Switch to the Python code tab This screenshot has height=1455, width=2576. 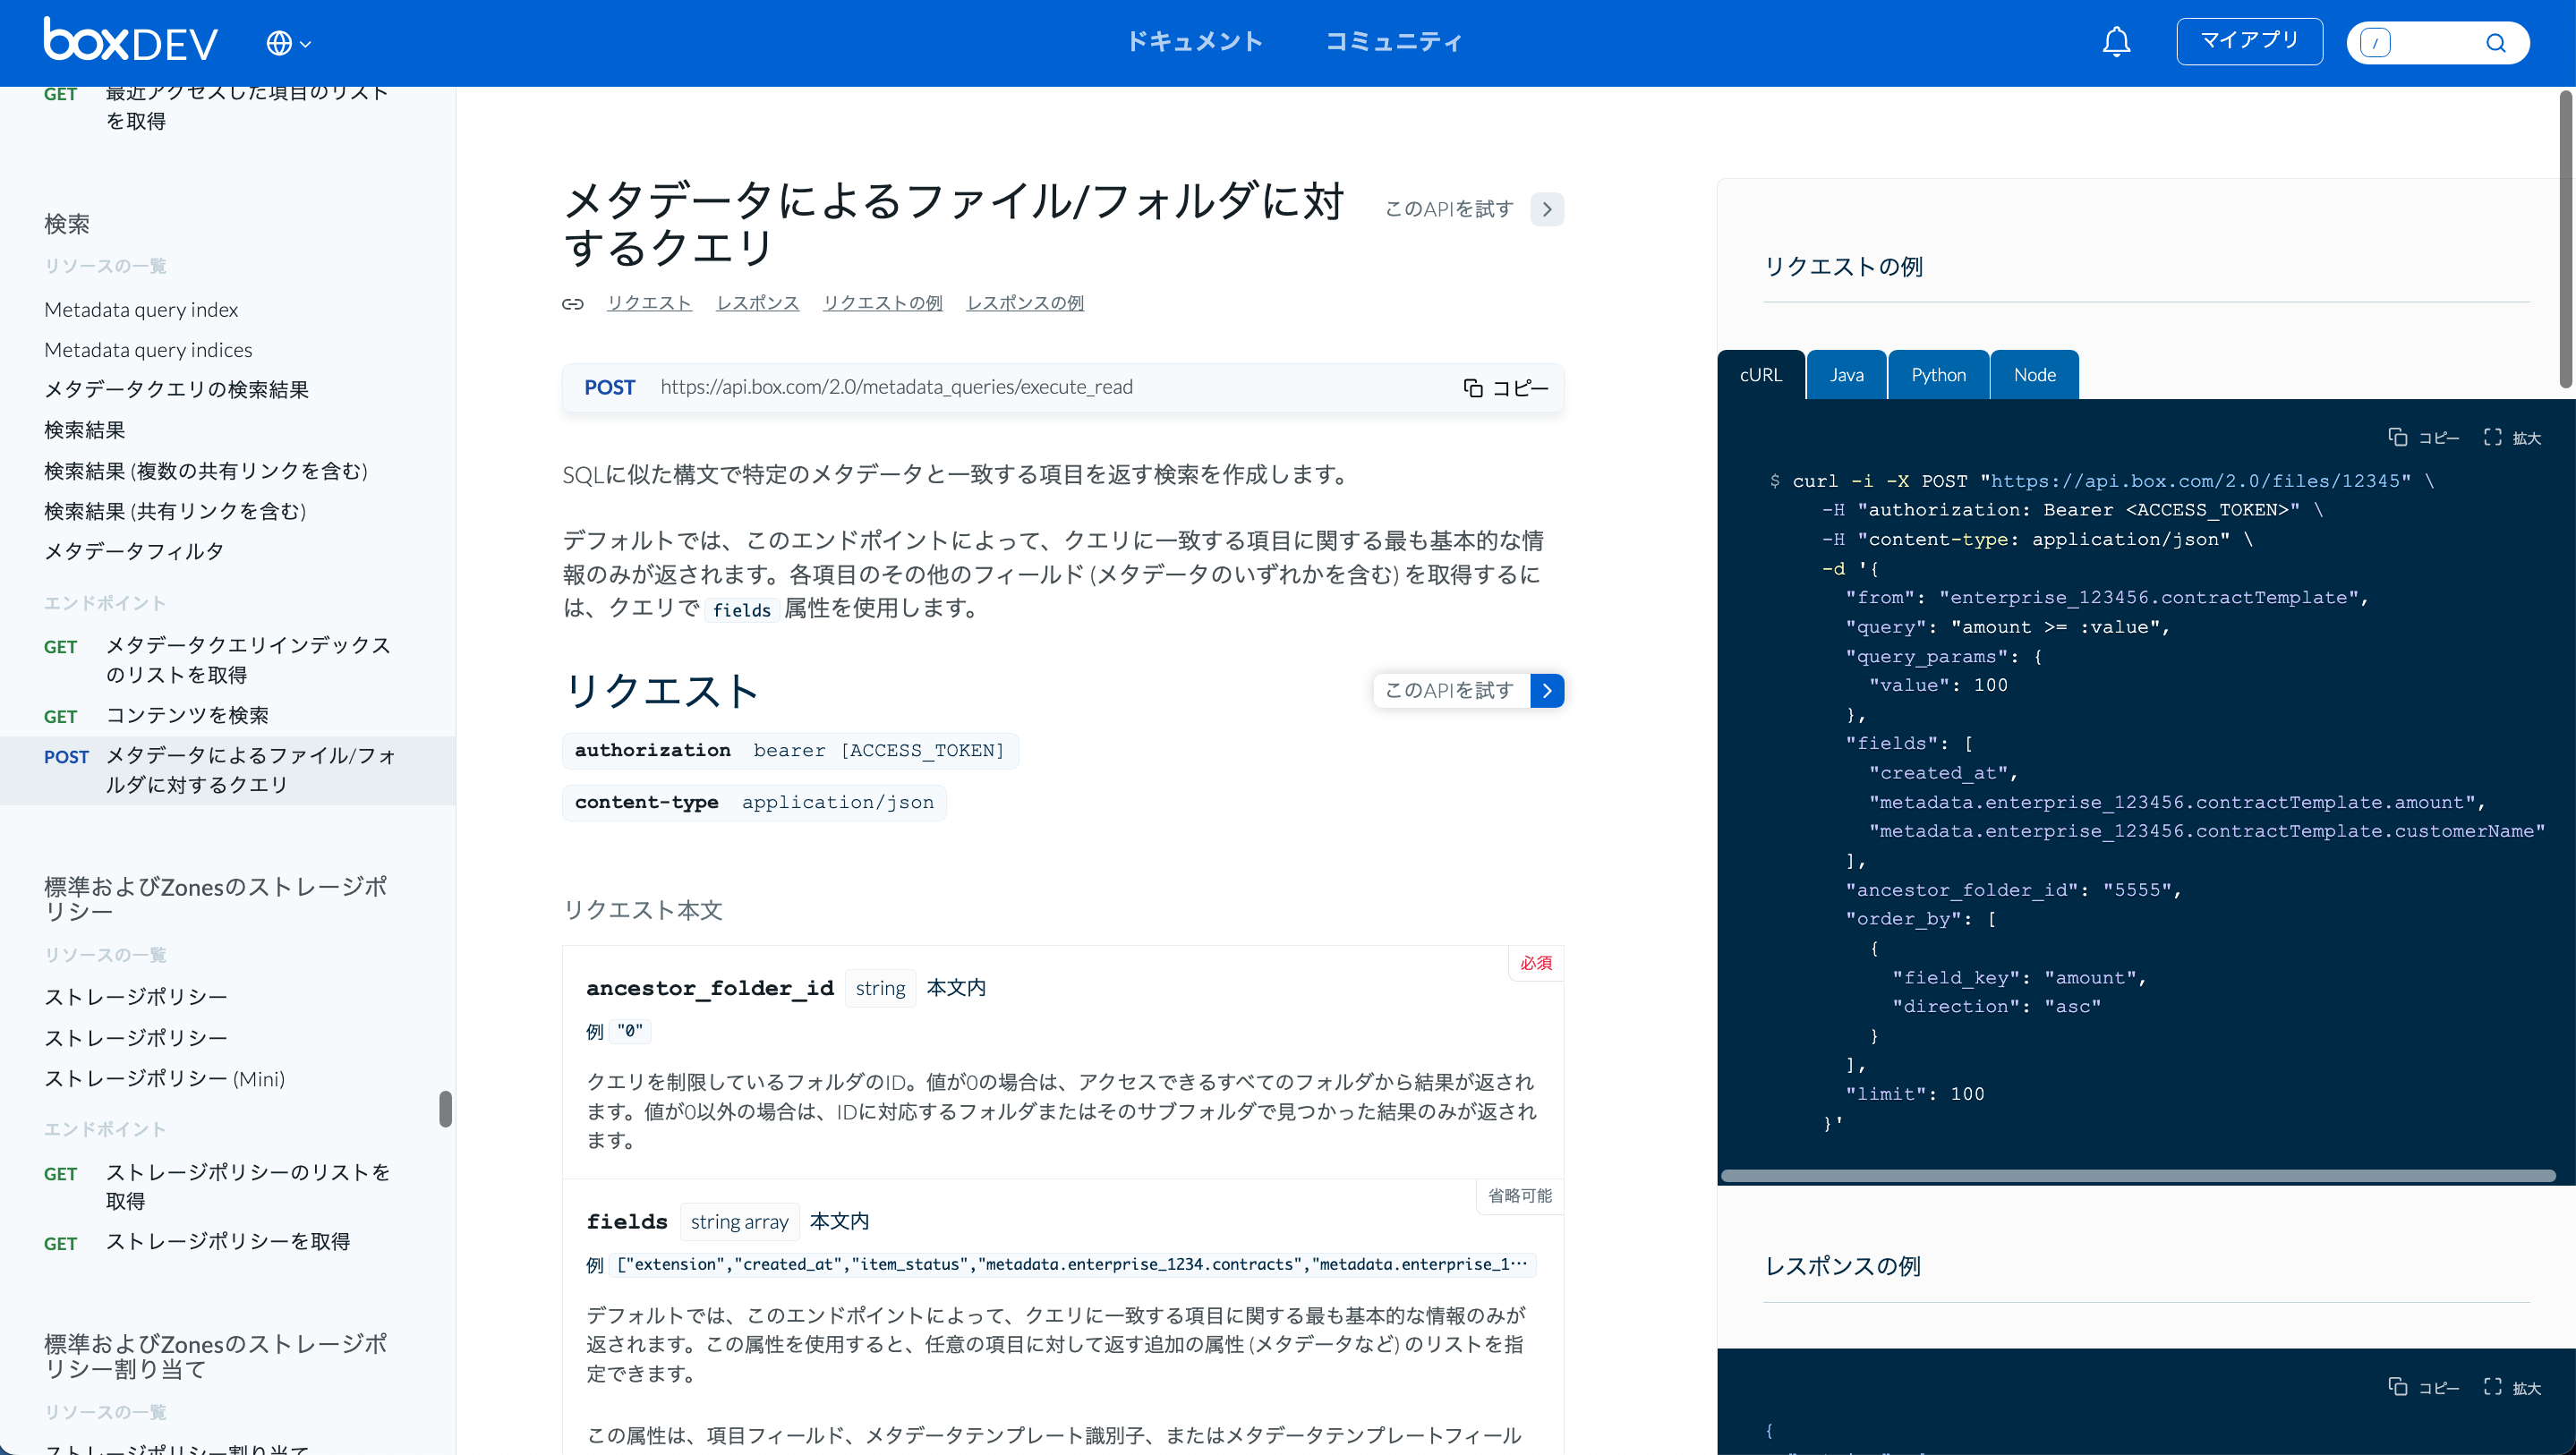[1938, 375]
